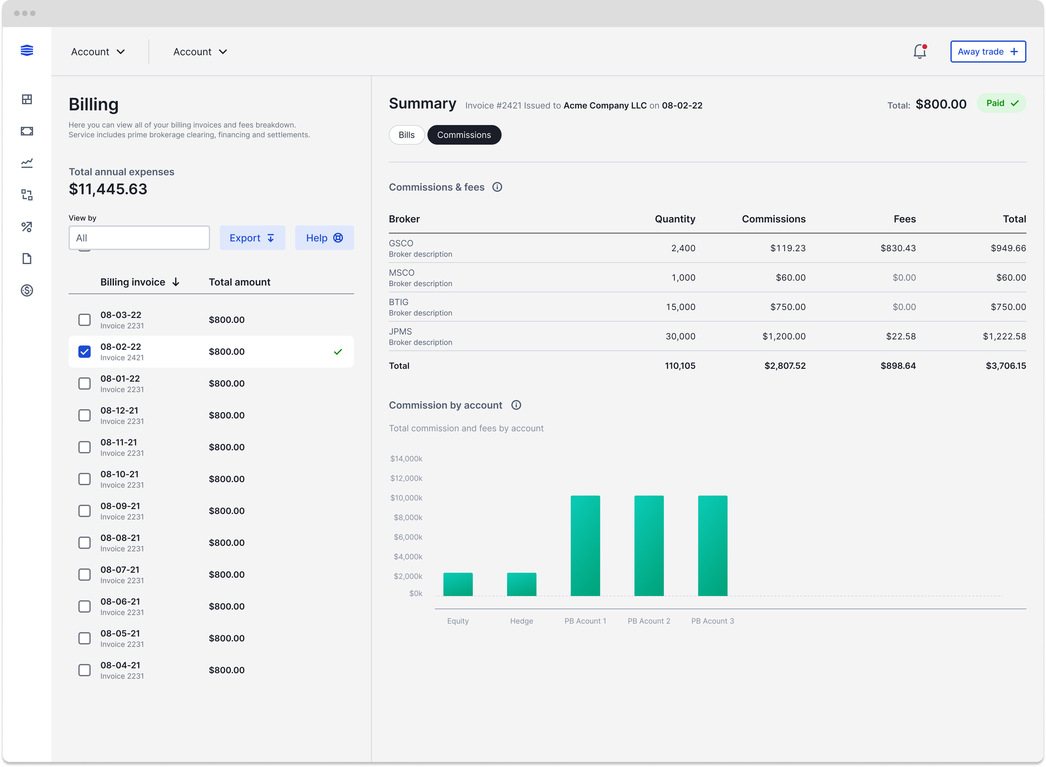Select the banknote cash icon in sidebar

27,131
